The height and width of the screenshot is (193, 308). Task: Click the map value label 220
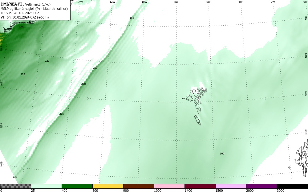click(x=47, y=61)
